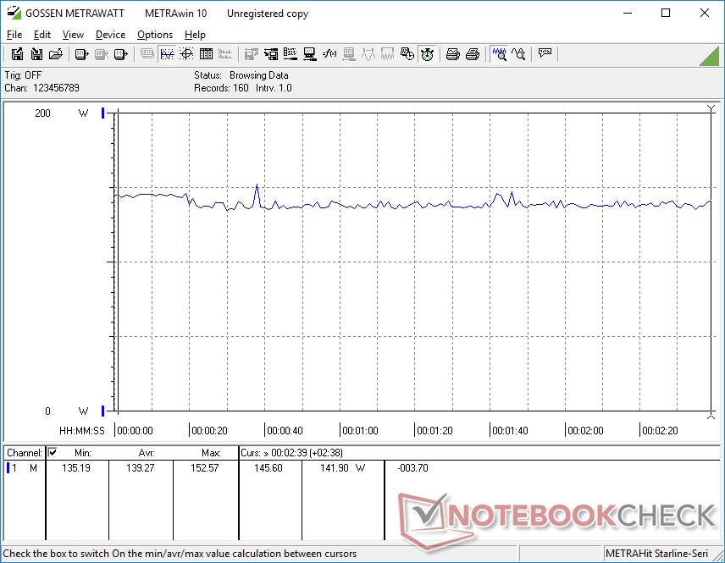Click the monitor with screwdriver settings icon
Image resolution: width=725 pixels, height=563 pixels.
click(309, 54)
